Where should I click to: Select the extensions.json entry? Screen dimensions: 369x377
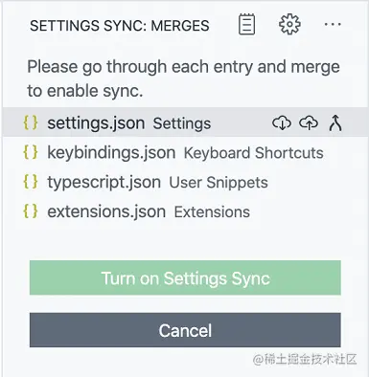185,211
